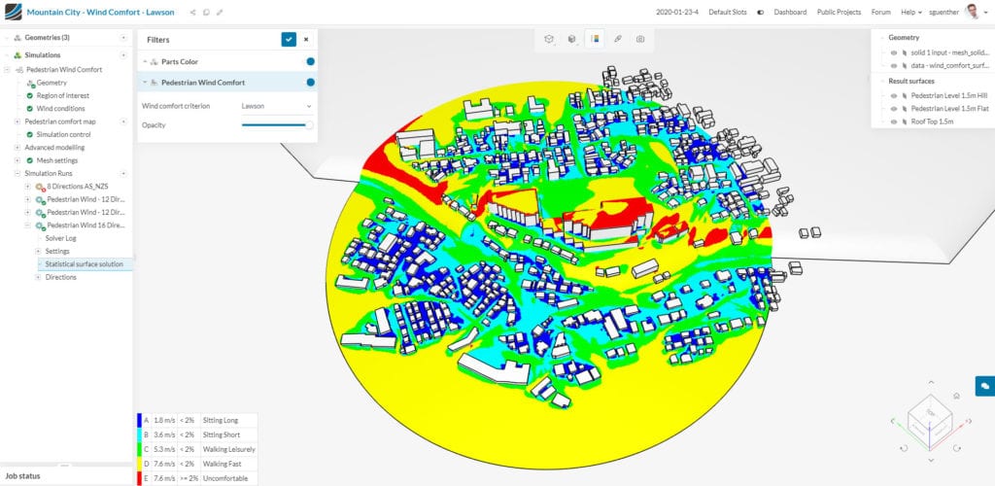Add comfort map with plus icon
Viewport: 995px width, 486px height.
point(123,121)
